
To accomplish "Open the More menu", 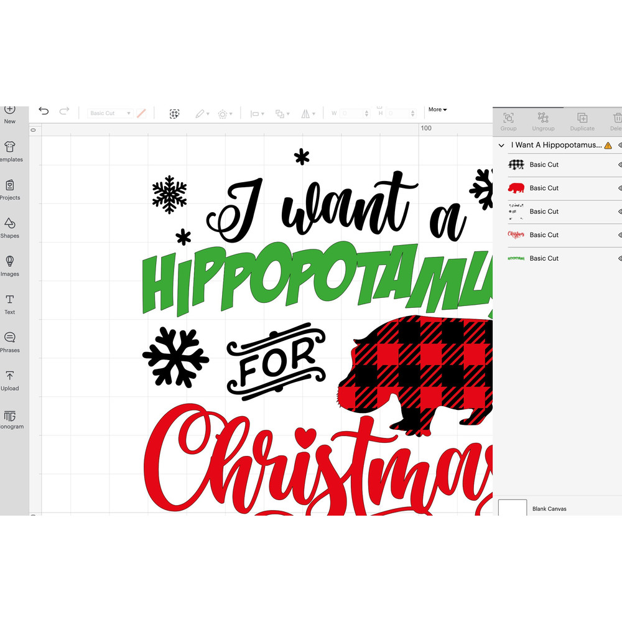I will [x=437, y=109].
